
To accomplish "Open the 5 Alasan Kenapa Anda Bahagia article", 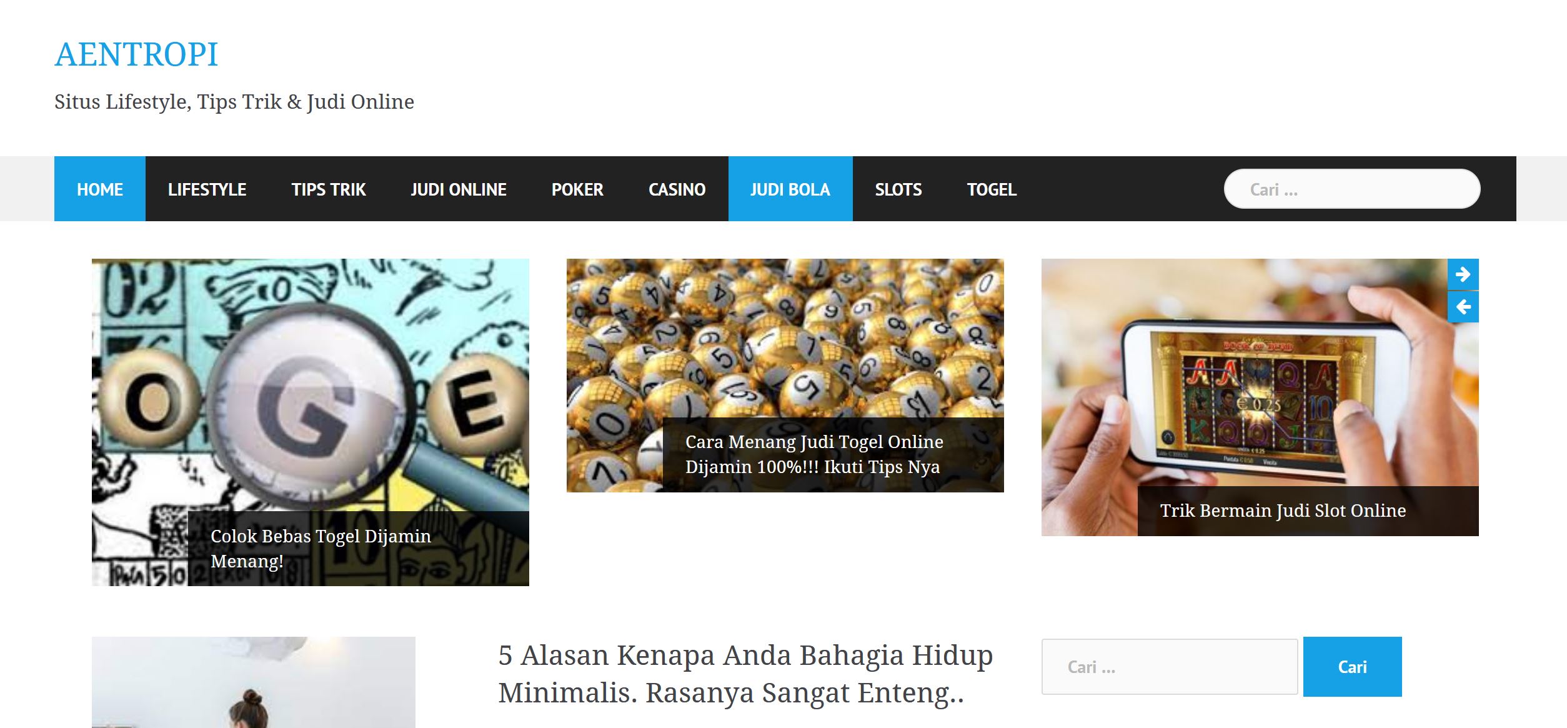I will [745, 674].
